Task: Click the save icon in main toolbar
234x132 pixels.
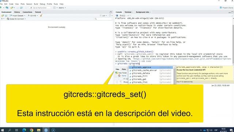Action: [18, 8]
